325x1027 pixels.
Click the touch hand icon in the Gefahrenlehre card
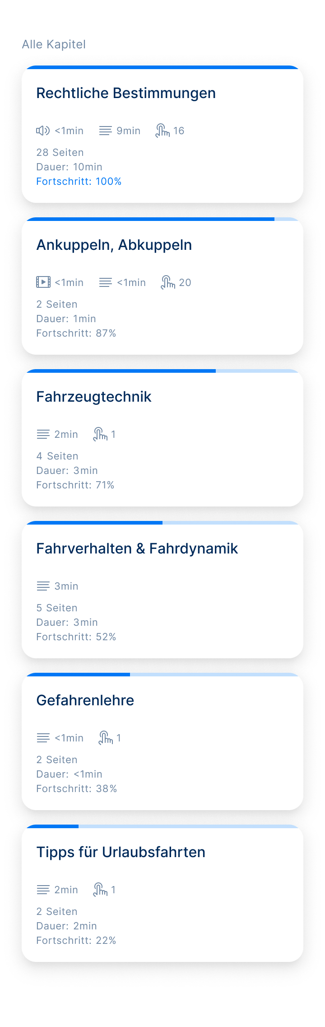tap(106, 738)
